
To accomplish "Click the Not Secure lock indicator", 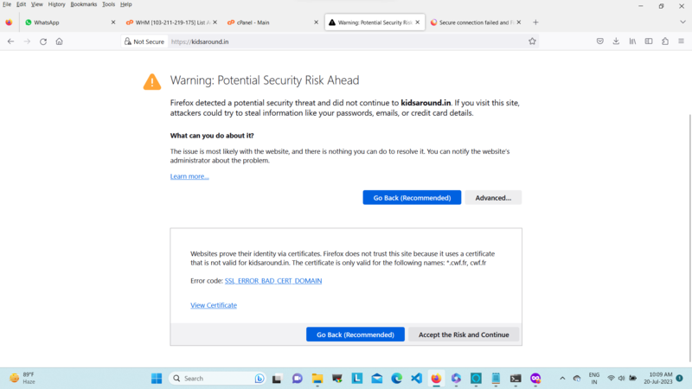I will click(144, 41).
